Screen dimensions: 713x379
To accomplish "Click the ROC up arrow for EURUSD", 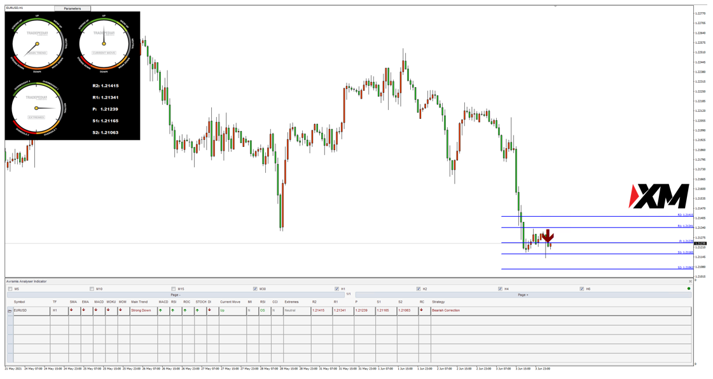I will [x=185, y=310].
